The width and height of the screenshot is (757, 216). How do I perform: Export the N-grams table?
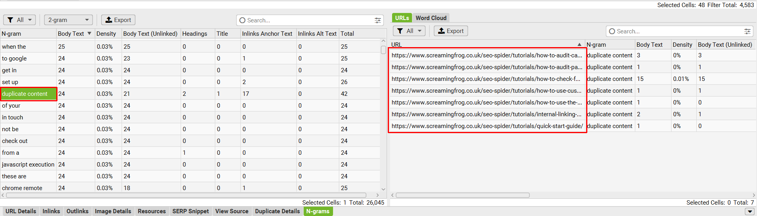118,20
